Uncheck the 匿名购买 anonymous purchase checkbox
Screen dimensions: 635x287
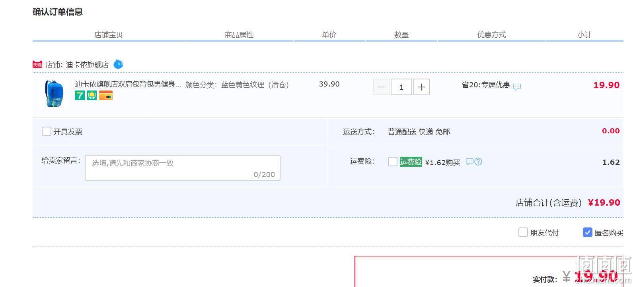pyautogui.click(x=587, y=232)
